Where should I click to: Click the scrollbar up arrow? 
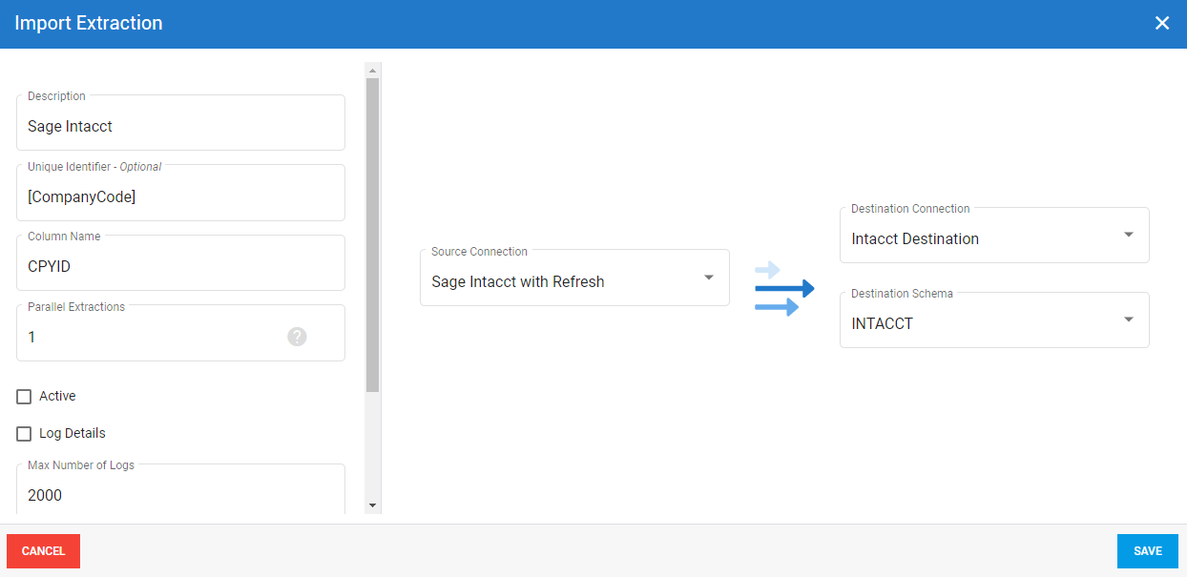(372, 71)
